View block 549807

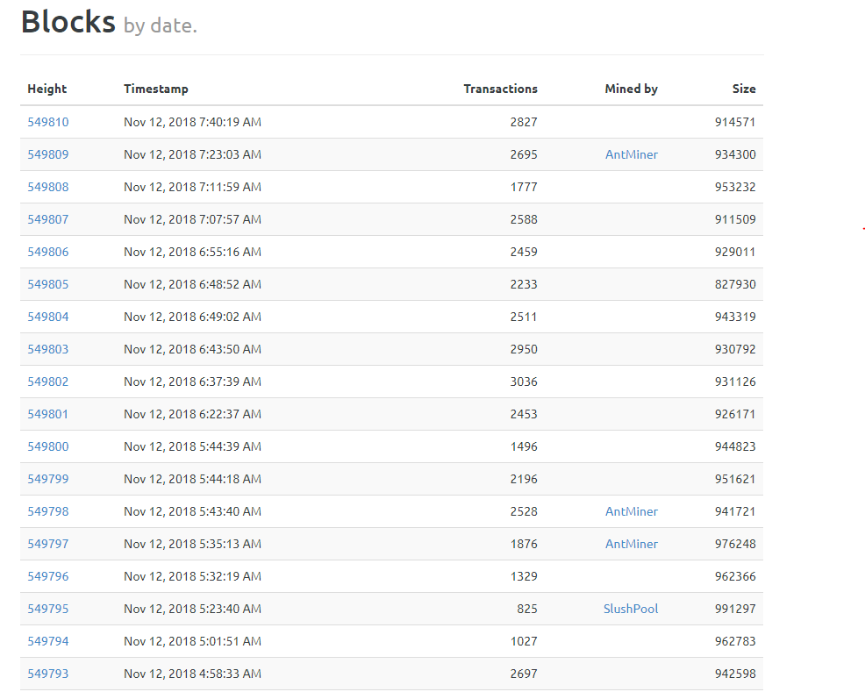[x=47, y=219]
